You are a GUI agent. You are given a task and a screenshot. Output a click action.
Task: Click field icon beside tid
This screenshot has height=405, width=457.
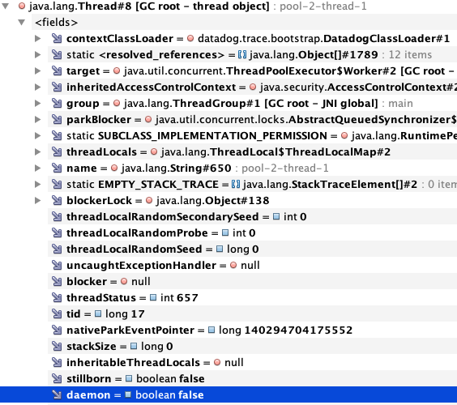[57, 313]
